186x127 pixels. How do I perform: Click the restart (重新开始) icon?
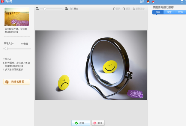(134, 9)
